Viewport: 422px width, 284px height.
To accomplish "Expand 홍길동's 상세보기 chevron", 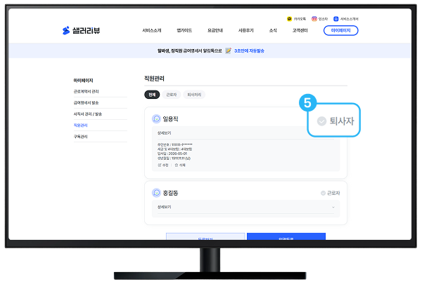I will [333, 207].
